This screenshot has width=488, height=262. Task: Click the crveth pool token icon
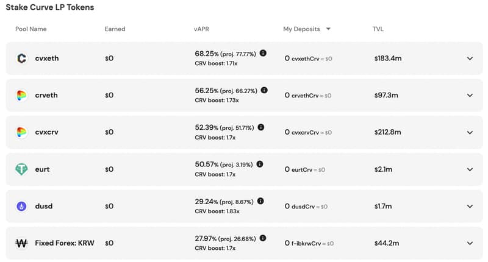(x=21, y=96)
